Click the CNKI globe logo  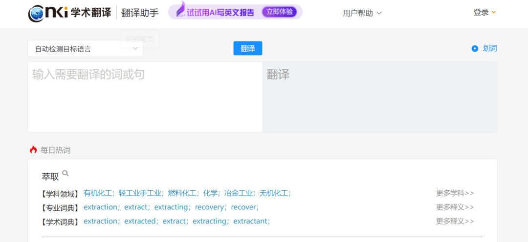35,14
